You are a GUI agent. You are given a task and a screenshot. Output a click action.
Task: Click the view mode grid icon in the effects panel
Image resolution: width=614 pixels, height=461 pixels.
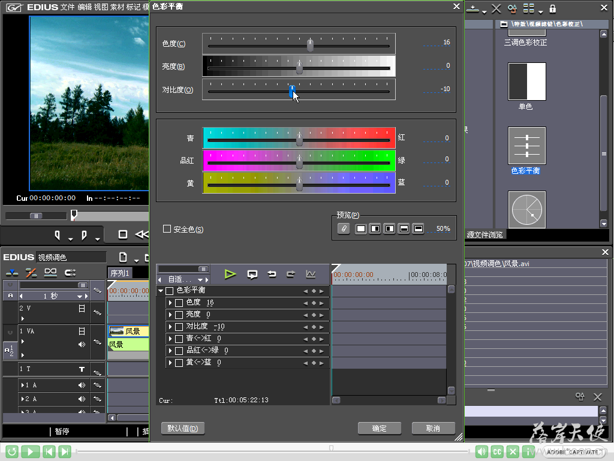pyautogui.click(x=529, y=8)
